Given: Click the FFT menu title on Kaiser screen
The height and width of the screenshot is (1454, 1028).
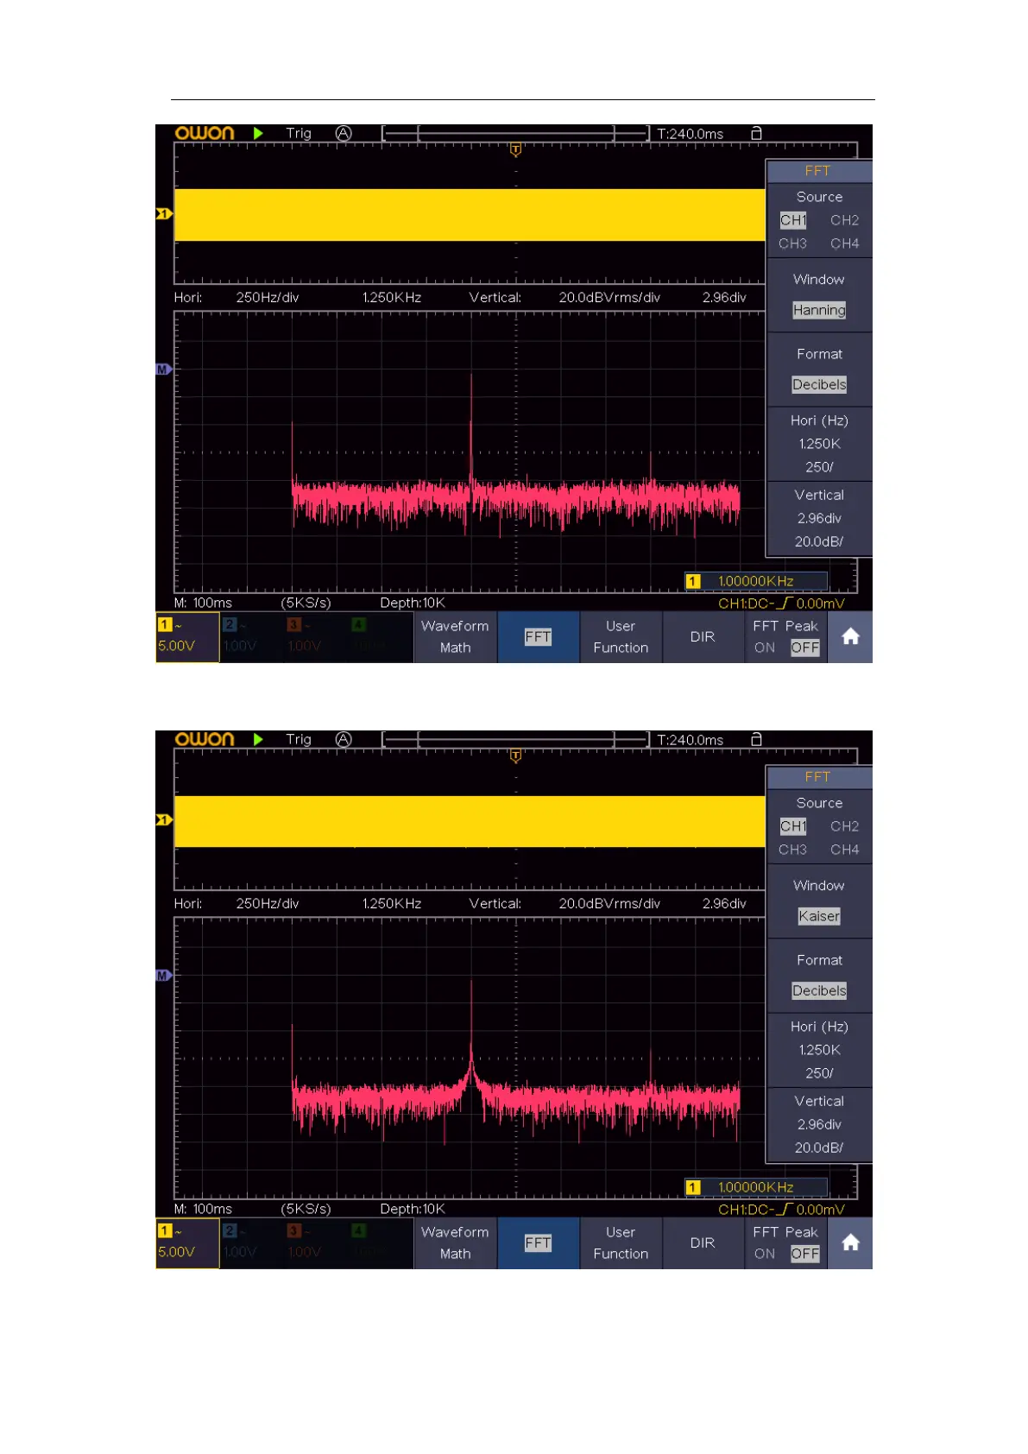Looking at the screenshot, I should (819, 777).
